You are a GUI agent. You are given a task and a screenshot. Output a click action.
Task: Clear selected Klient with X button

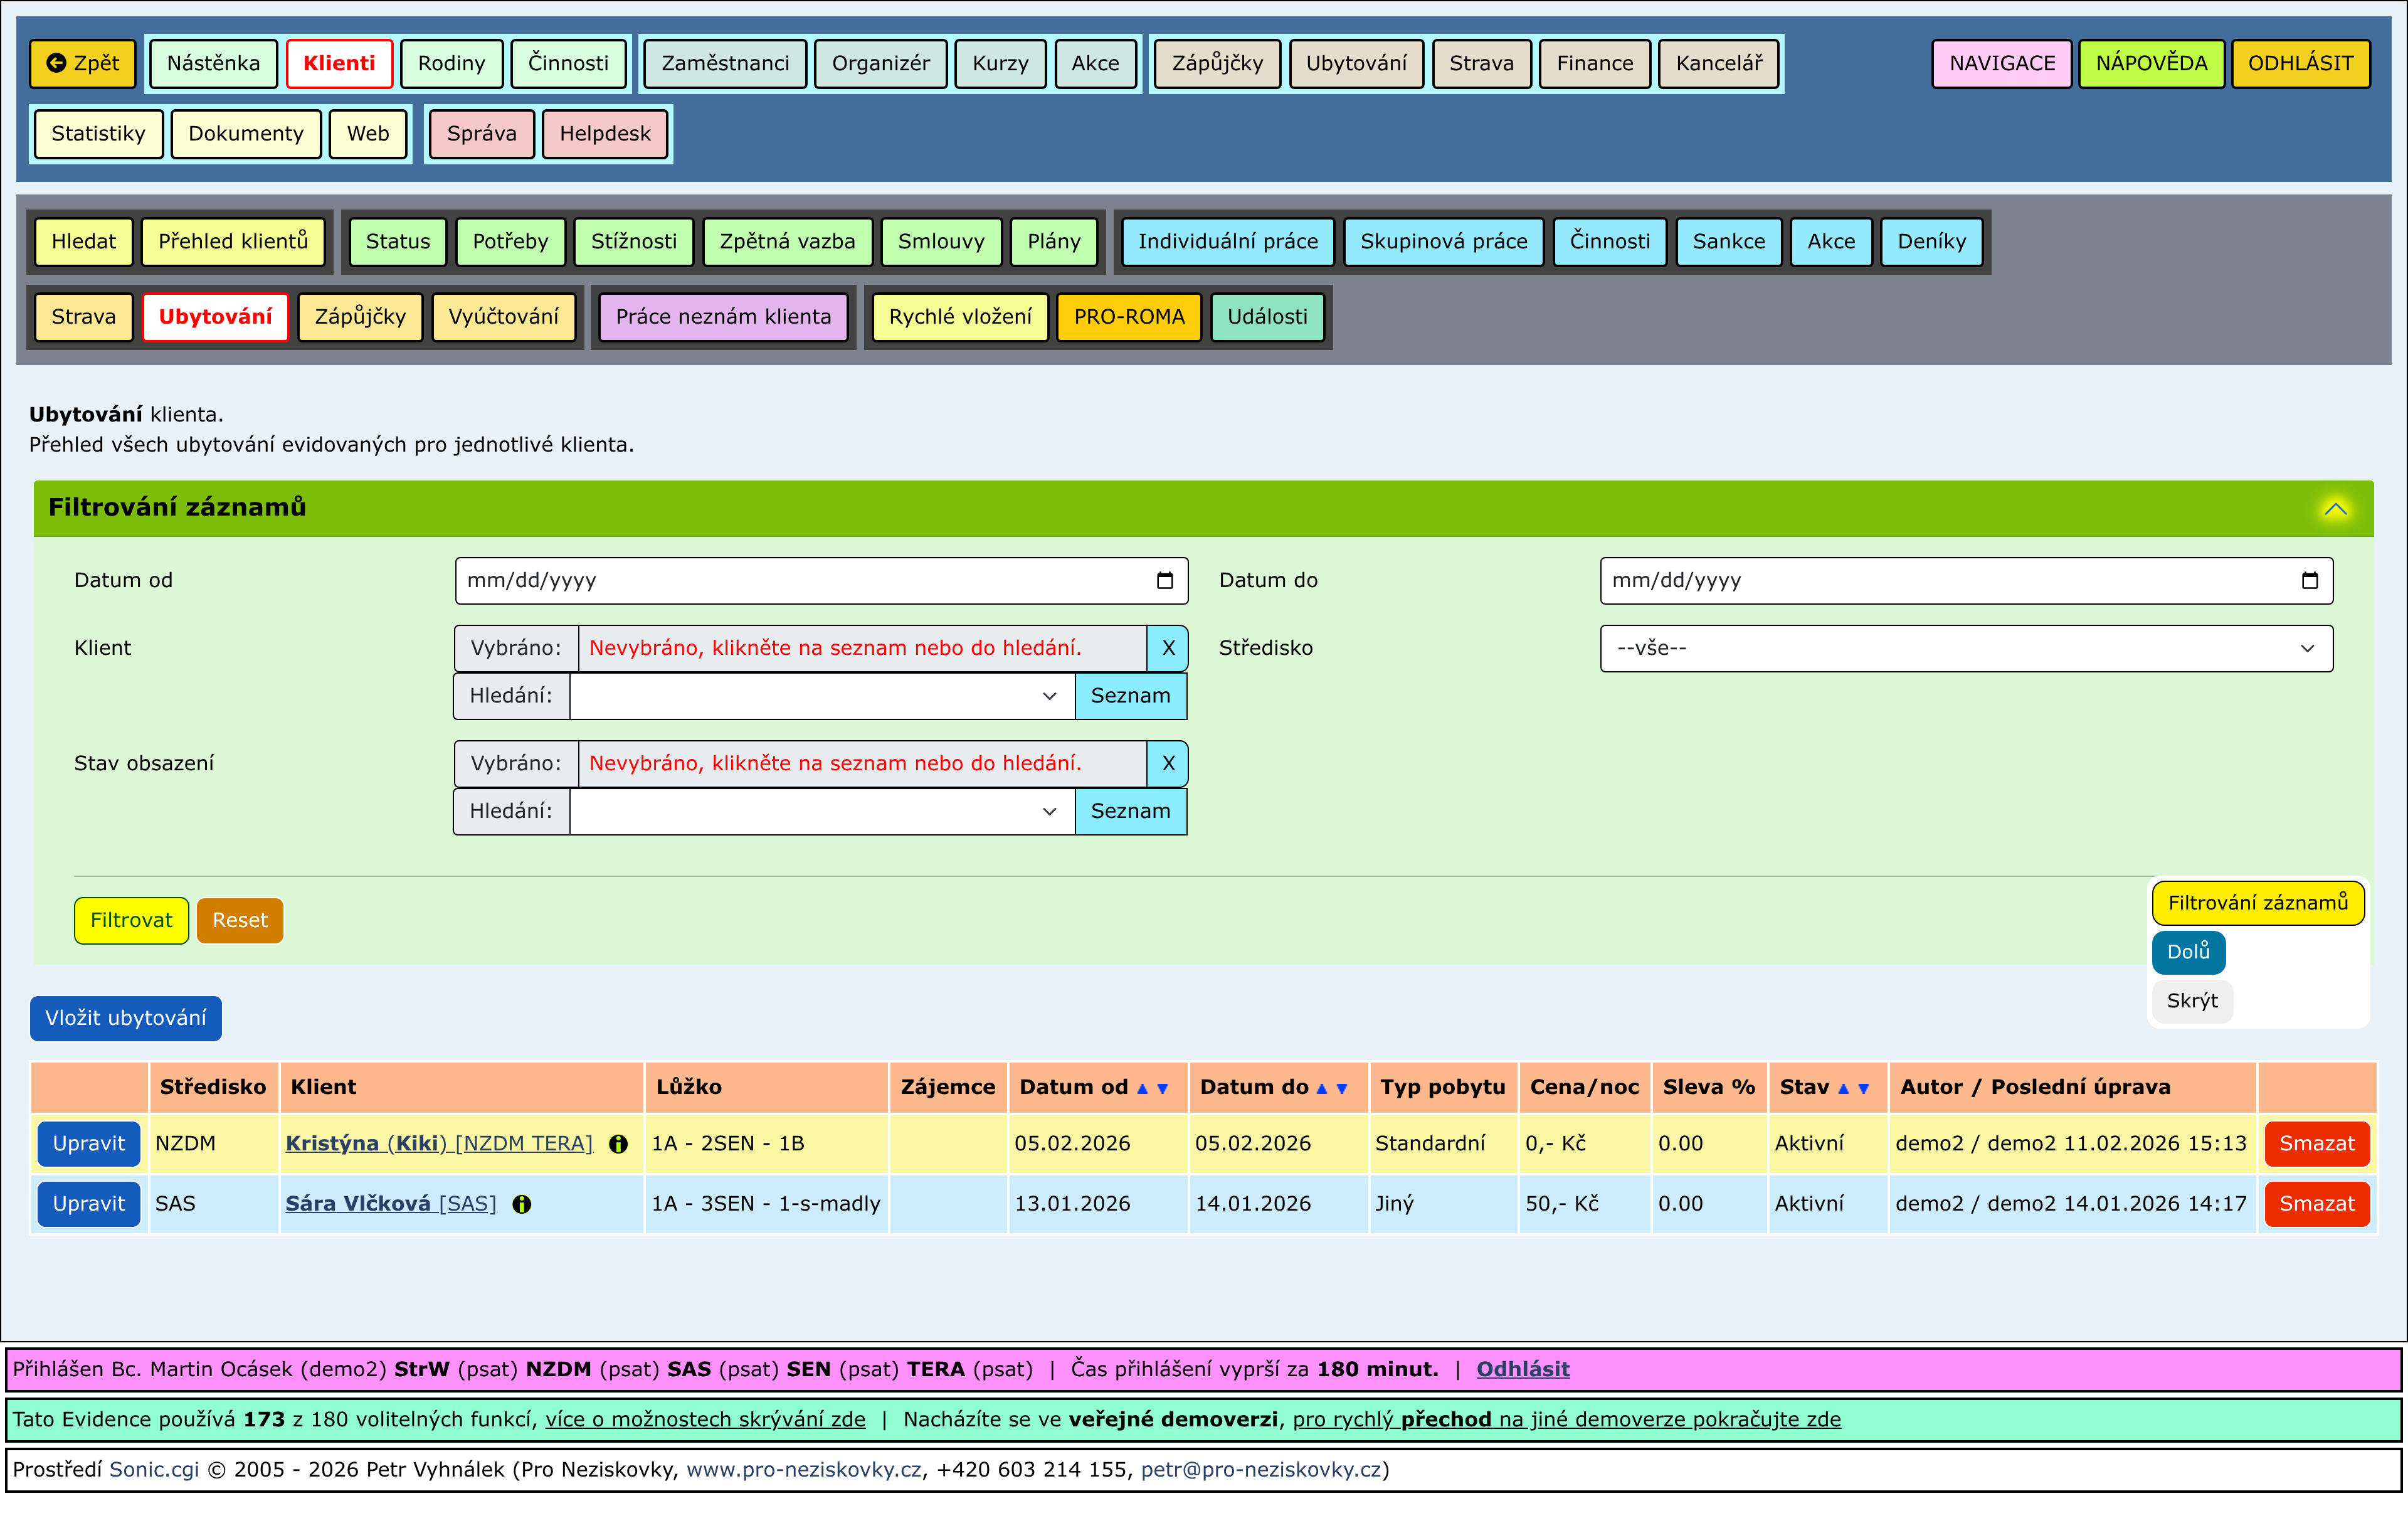tap(1167, 648)
